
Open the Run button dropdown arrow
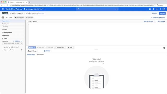pos(35,48)
